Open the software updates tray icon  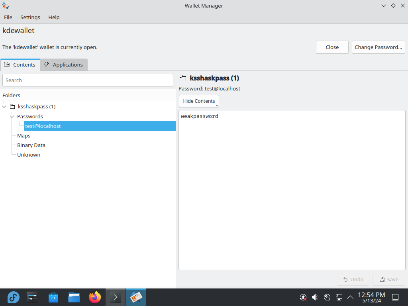click(303, 297)
